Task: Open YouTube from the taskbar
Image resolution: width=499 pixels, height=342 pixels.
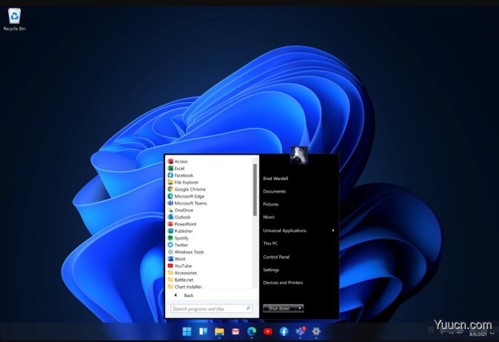Action: click(x=268, y=331)
